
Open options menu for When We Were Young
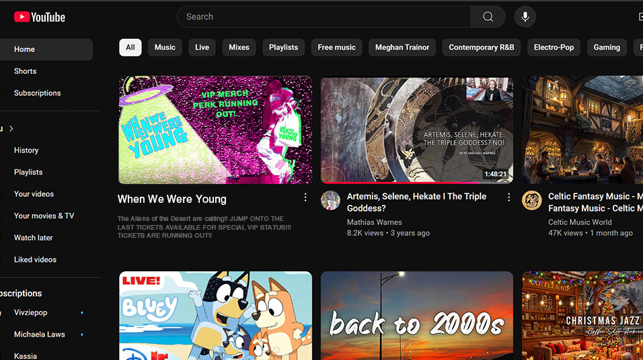click(x=305, y=197)
